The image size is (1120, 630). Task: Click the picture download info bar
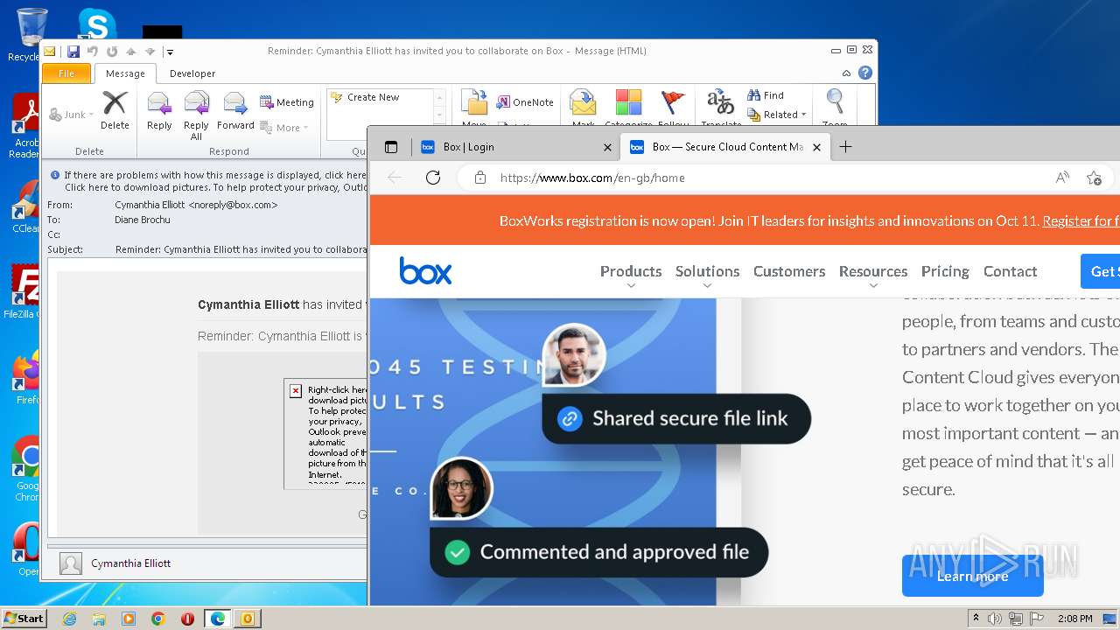point(208,181)
